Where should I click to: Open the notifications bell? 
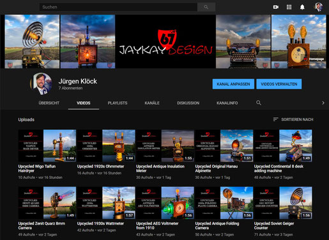point(302,7)
